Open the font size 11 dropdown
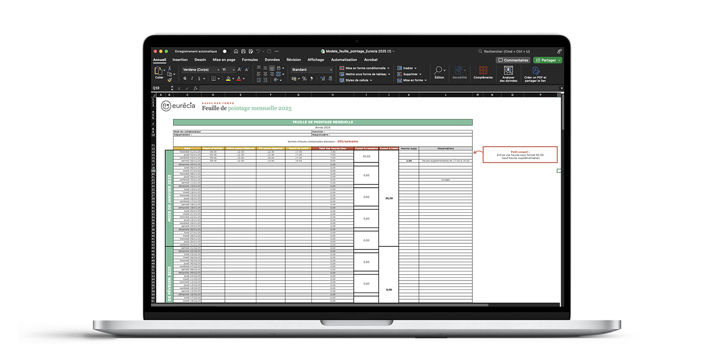 point(229,70)
